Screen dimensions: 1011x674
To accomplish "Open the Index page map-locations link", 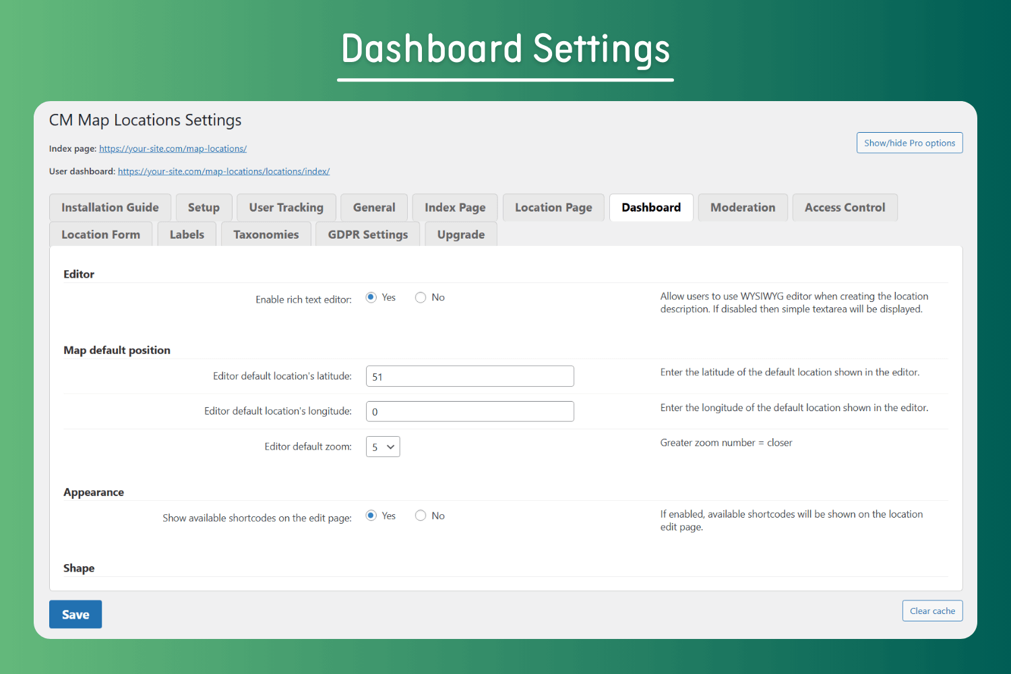I will pyautogui.click(x=173, y=148).
